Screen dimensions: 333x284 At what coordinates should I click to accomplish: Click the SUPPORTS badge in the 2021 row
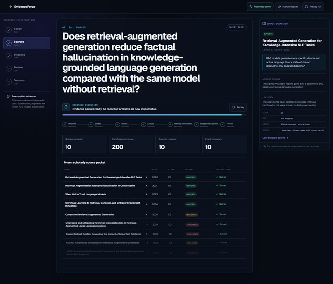click(x=191, y=186)
